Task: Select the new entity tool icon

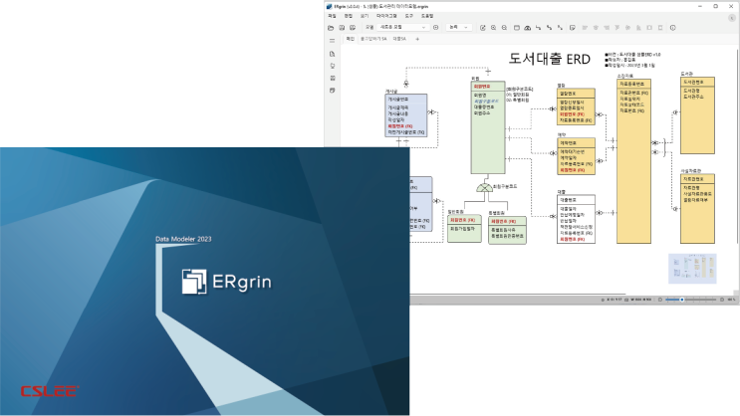Action: (517, 28)
